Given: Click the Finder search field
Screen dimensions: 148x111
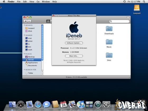Looking at the screenshot, I should (119, 21).
